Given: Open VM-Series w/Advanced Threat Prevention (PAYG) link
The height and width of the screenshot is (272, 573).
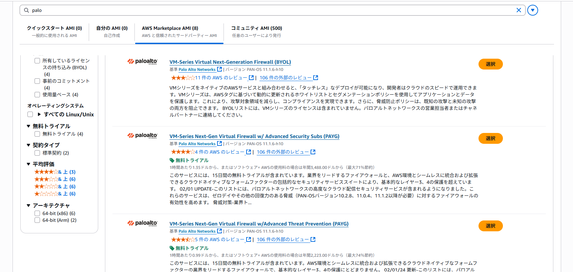Looking at the screenshot, I should coord(259,224).
